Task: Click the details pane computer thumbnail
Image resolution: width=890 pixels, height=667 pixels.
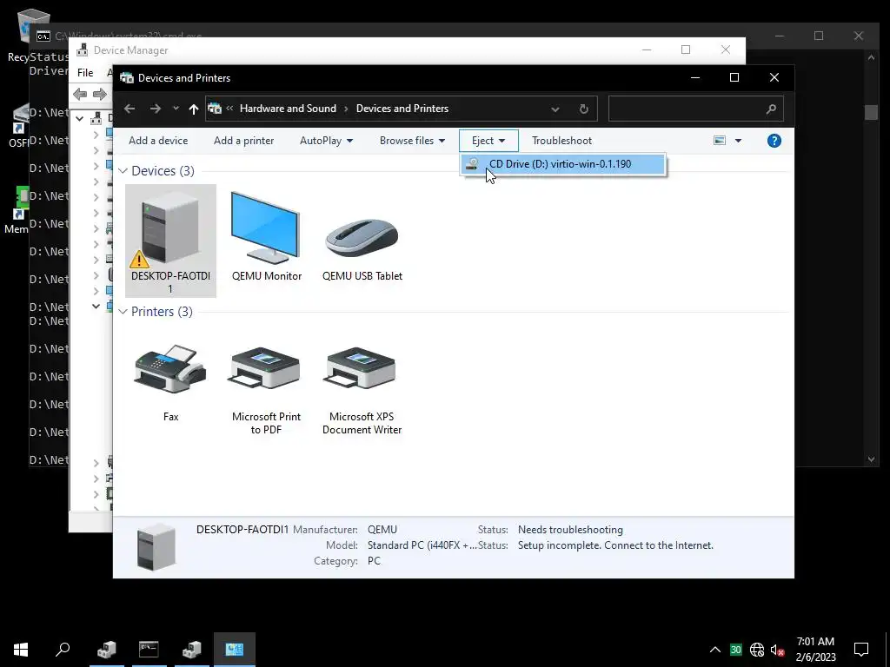Action: pos(156,547)
